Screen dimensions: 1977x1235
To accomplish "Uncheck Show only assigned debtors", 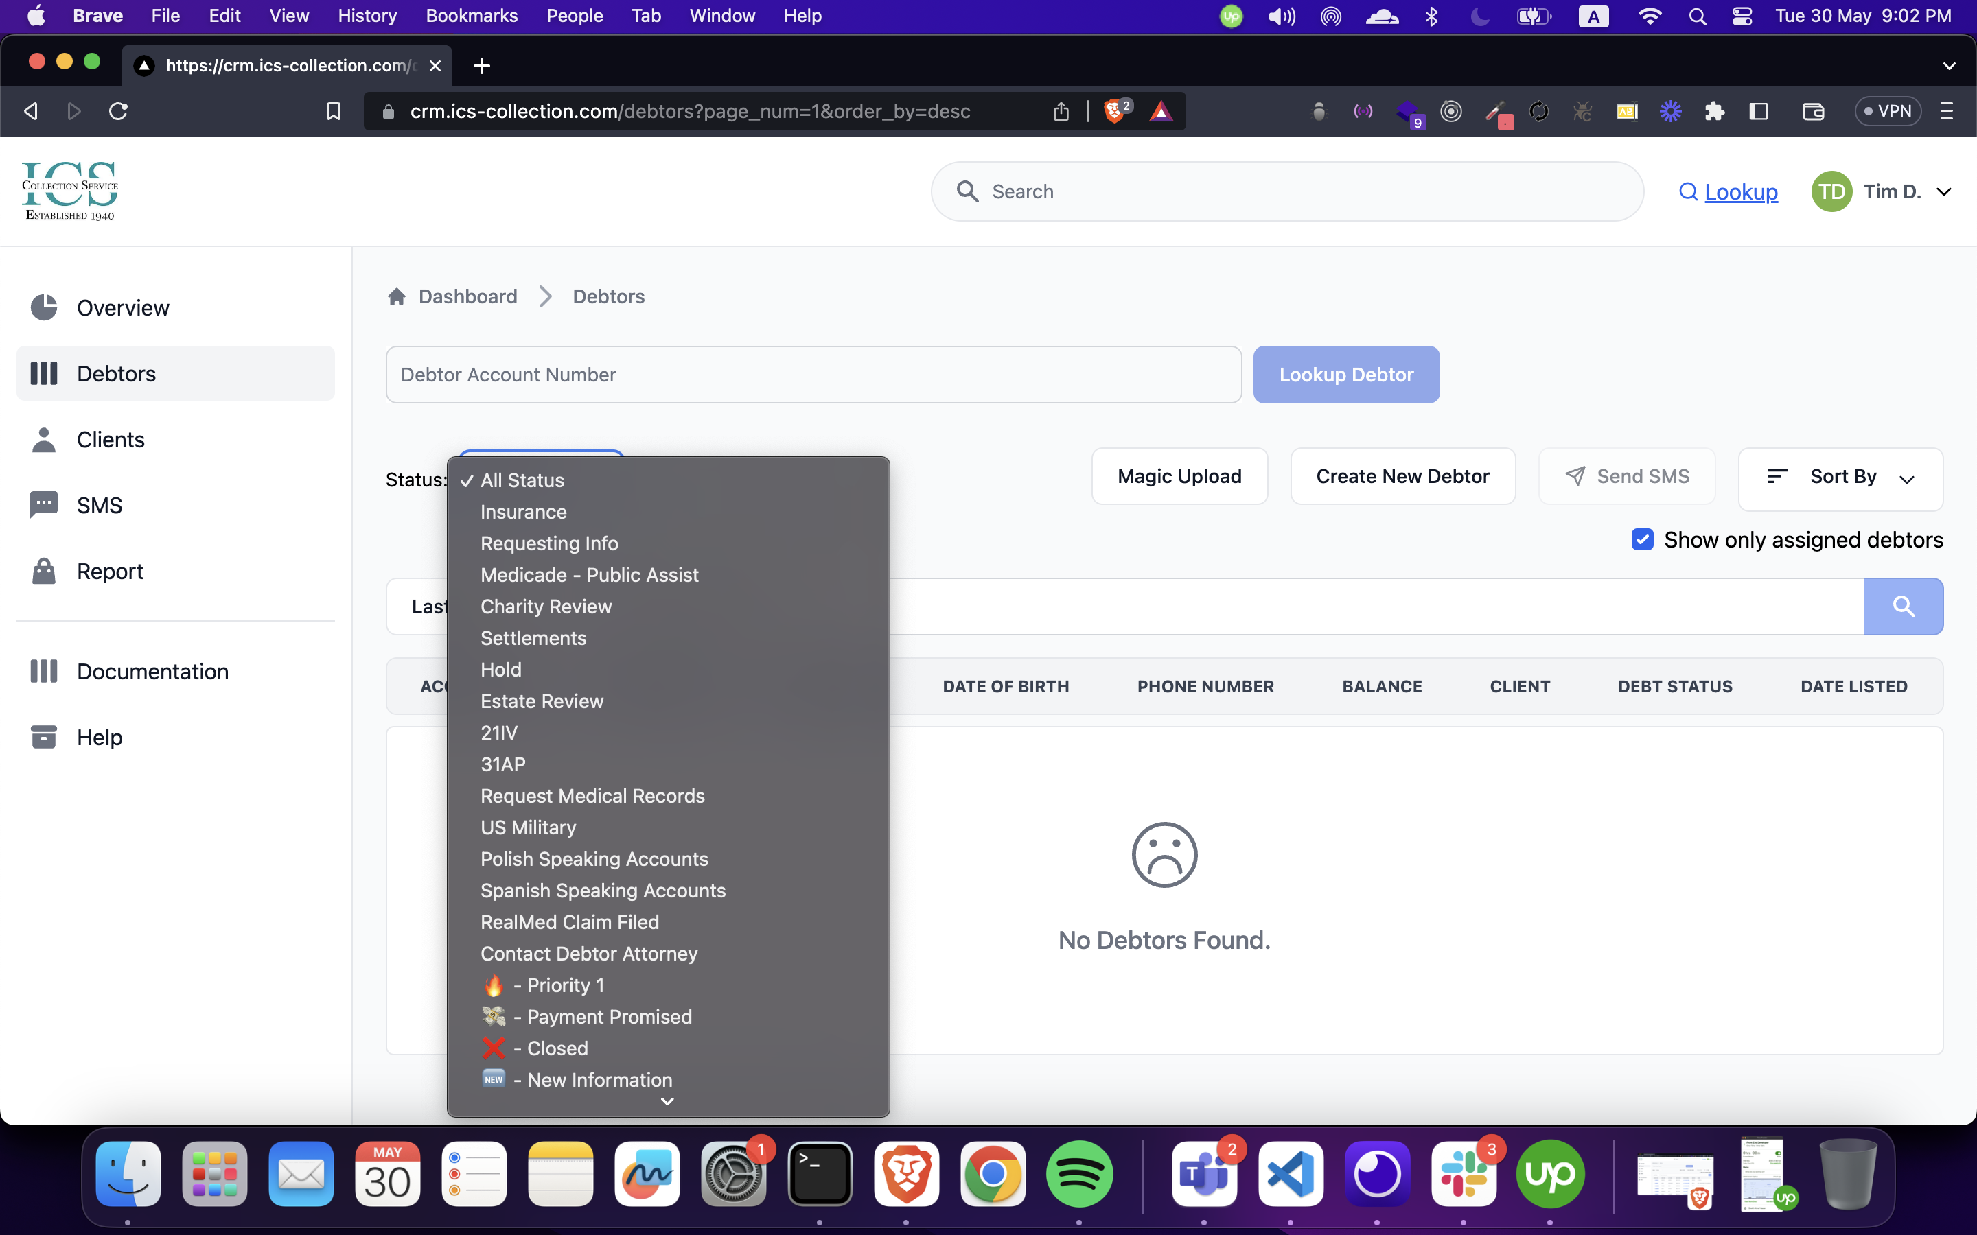I will point(1642,540).
